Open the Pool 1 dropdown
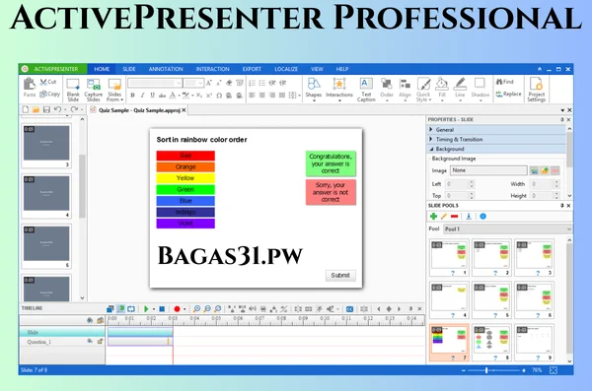Screen dimensions: 592x391 click(x=507, y=228)
